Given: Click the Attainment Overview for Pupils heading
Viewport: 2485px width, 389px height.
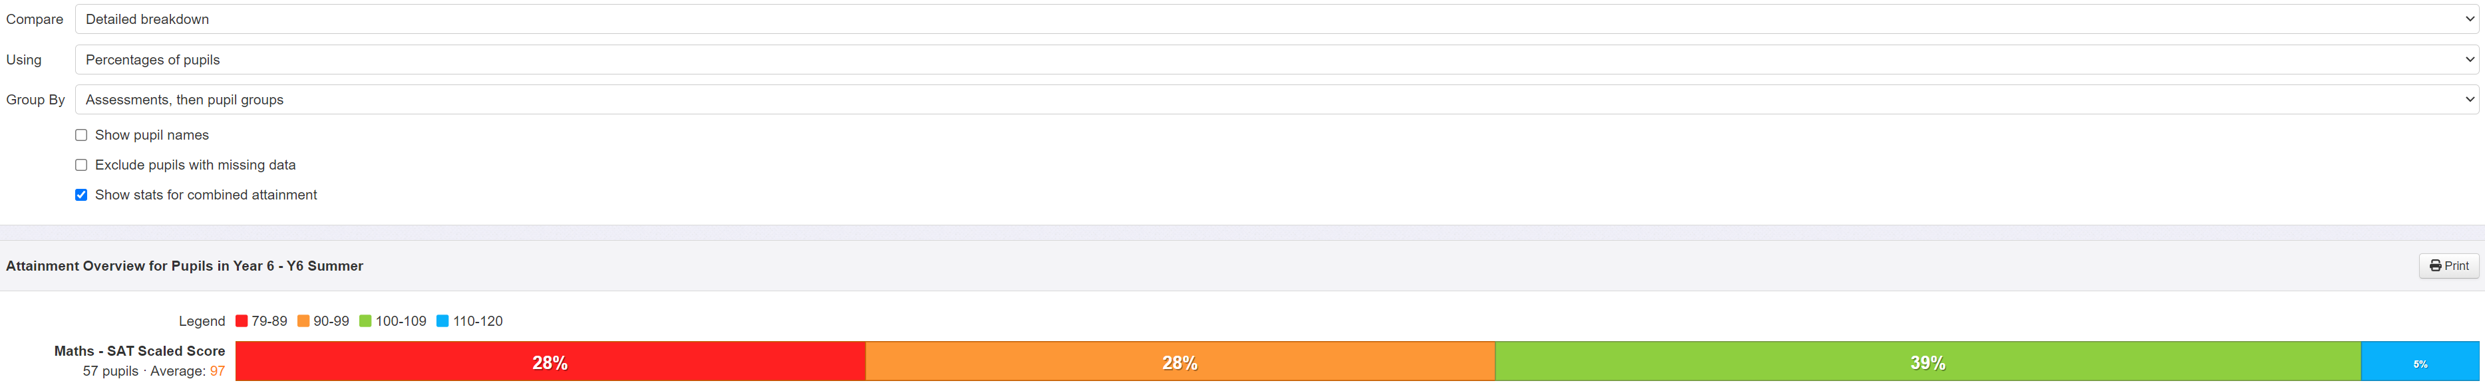Looking at the screenshot, I should (184, 267).
